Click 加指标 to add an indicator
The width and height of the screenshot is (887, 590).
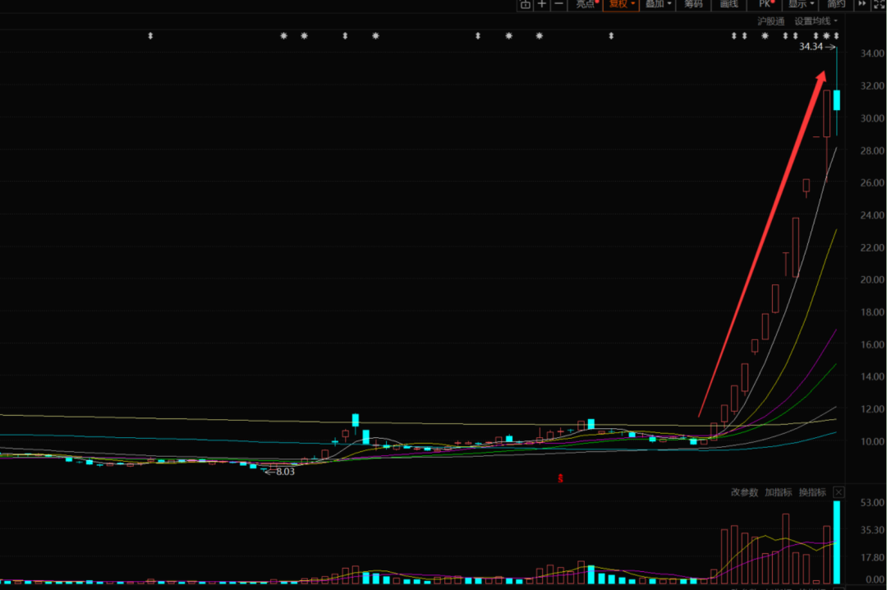pos(779,492)
